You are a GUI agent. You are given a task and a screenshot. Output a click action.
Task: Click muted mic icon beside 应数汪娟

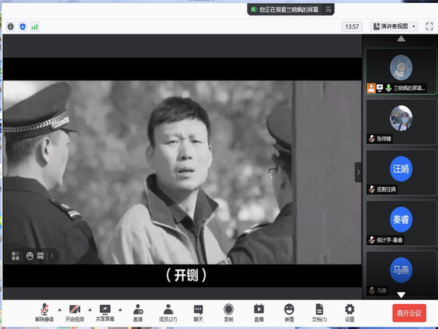(372, 189)
